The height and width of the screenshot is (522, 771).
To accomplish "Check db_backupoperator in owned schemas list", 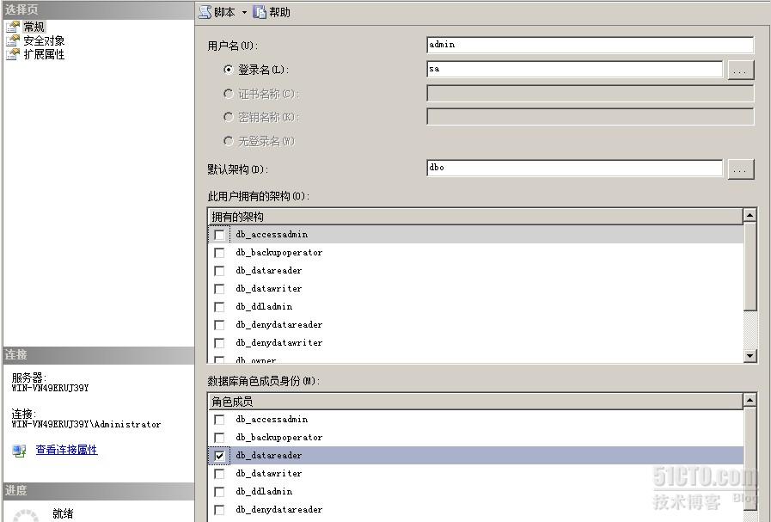I will click(x=219, y=253).
